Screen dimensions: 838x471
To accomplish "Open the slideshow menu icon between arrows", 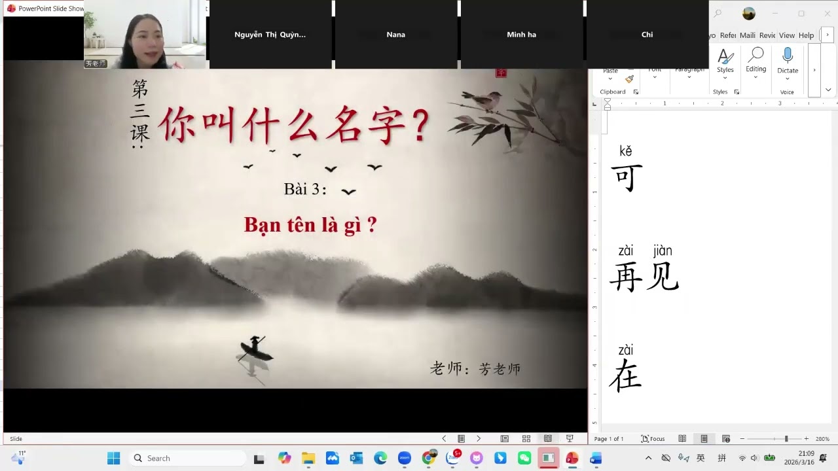I will [461, 438].
